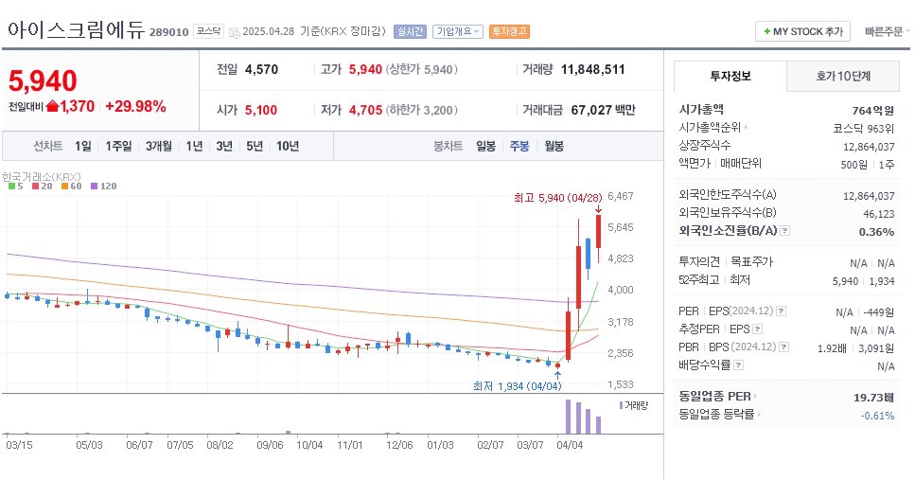Open the 기업개요 dropdown
This screenshot has height=480, width=915.
[458, 31]
